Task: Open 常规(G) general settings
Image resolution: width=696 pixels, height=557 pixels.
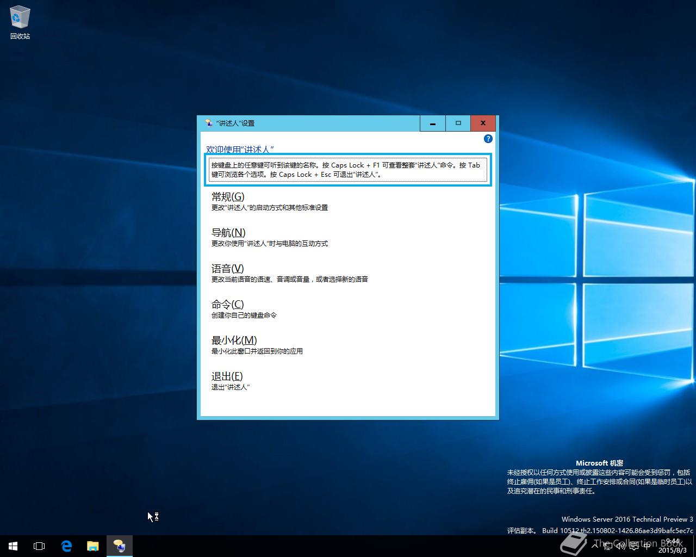Action: pos(228,196)
